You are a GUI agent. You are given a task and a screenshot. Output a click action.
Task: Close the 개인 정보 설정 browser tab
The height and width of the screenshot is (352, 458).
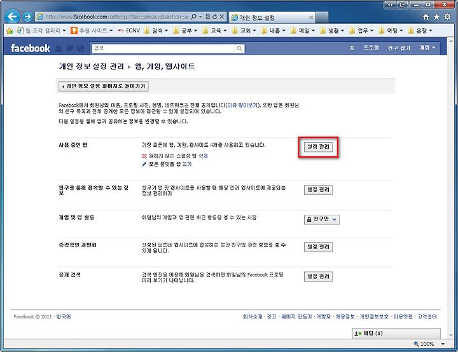click(311, 18)
